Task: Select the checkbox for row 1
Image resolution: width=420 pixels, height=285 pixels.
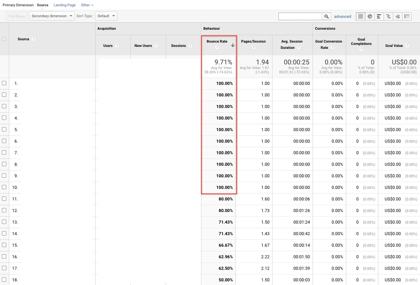Action: [x=4, y=83]
